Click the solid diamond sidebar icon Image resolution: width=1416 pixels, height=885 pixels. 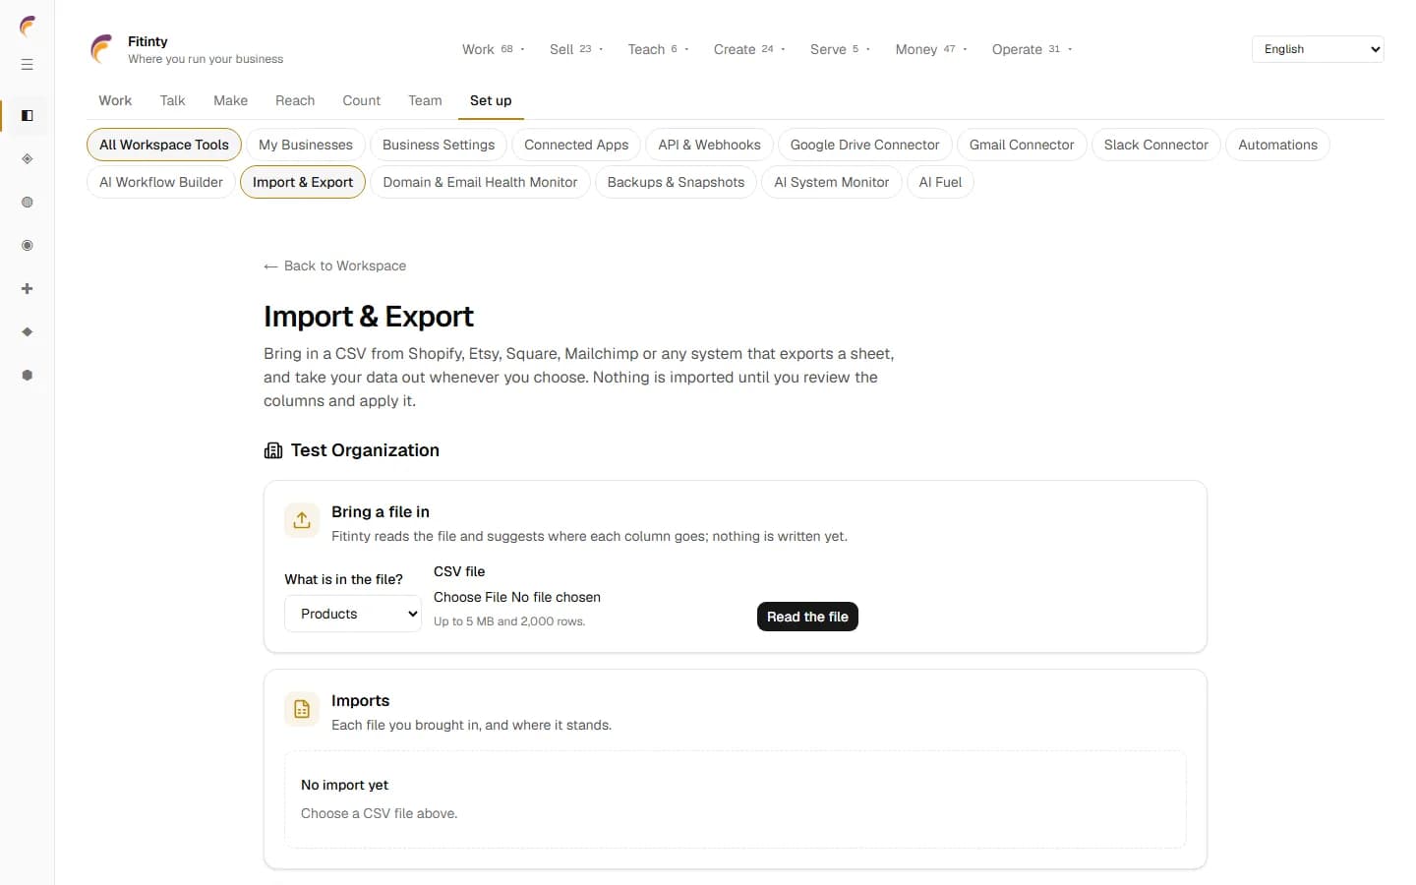click(x=28, y=332)
